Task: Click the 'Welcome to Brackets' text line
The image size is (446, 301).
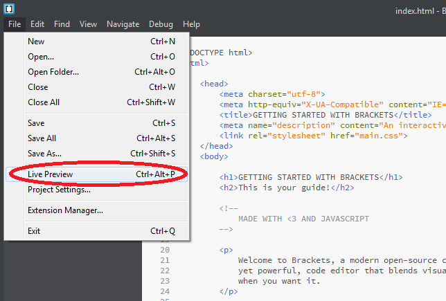Action: (342, 260)
